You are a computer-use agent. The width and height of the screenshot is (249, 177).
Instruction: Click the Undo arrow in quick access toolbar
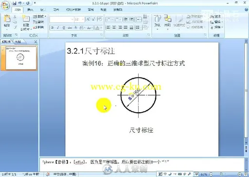[20, 3]
